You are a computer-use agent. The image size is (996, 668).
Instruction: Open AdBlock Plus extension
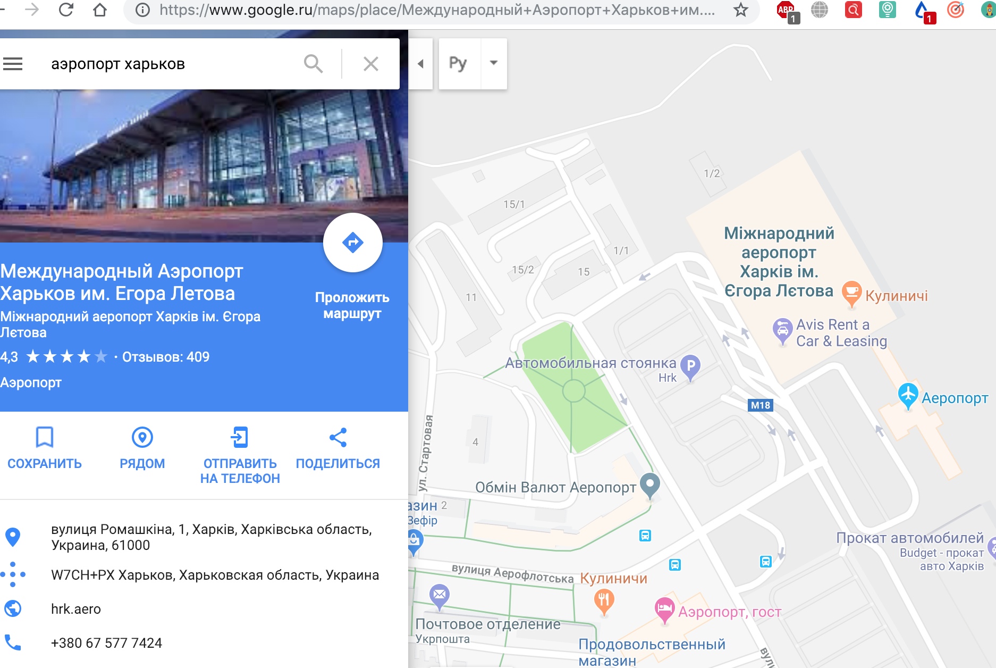click(x=787, y=11)
